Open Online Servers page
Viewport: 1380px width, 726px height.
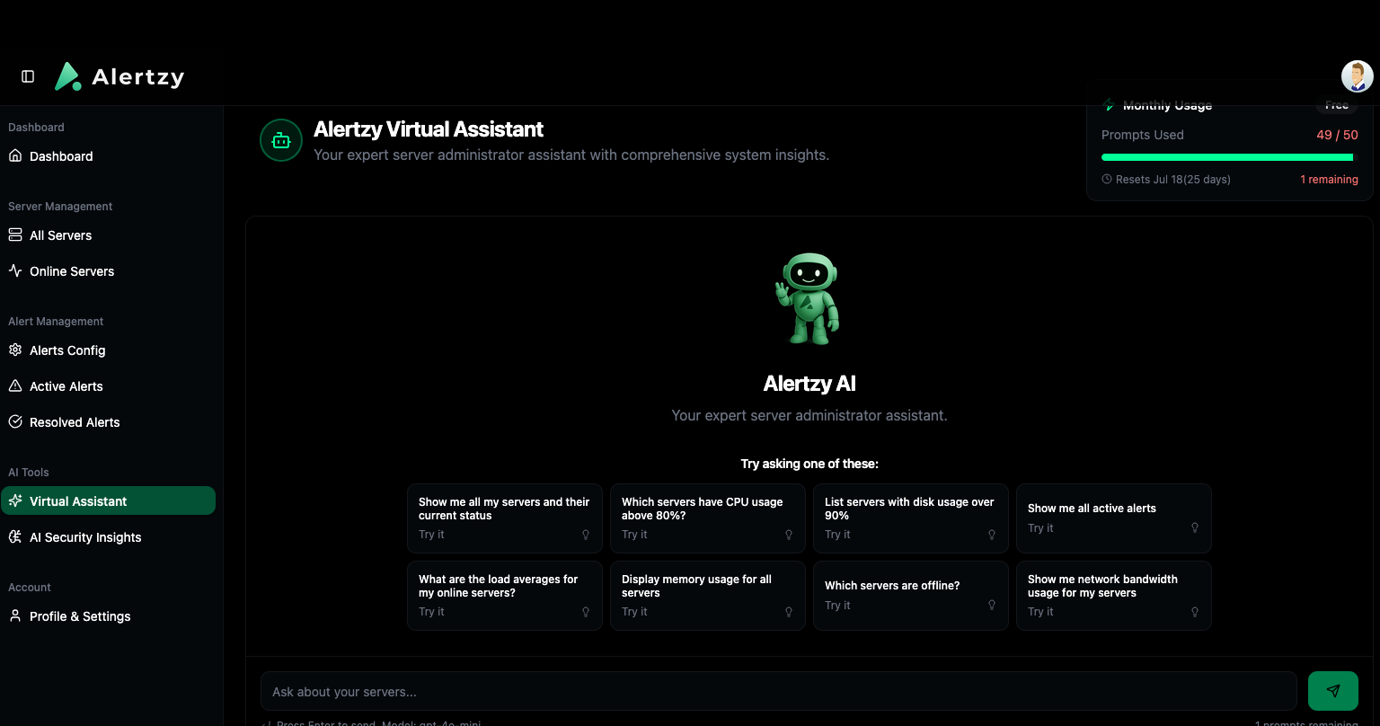click(x=108, y=271)
